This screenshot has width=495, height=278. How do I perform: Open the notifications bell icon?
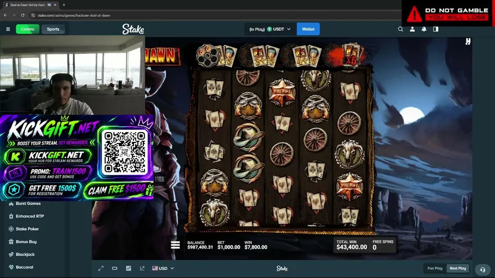tap(424, 29)
